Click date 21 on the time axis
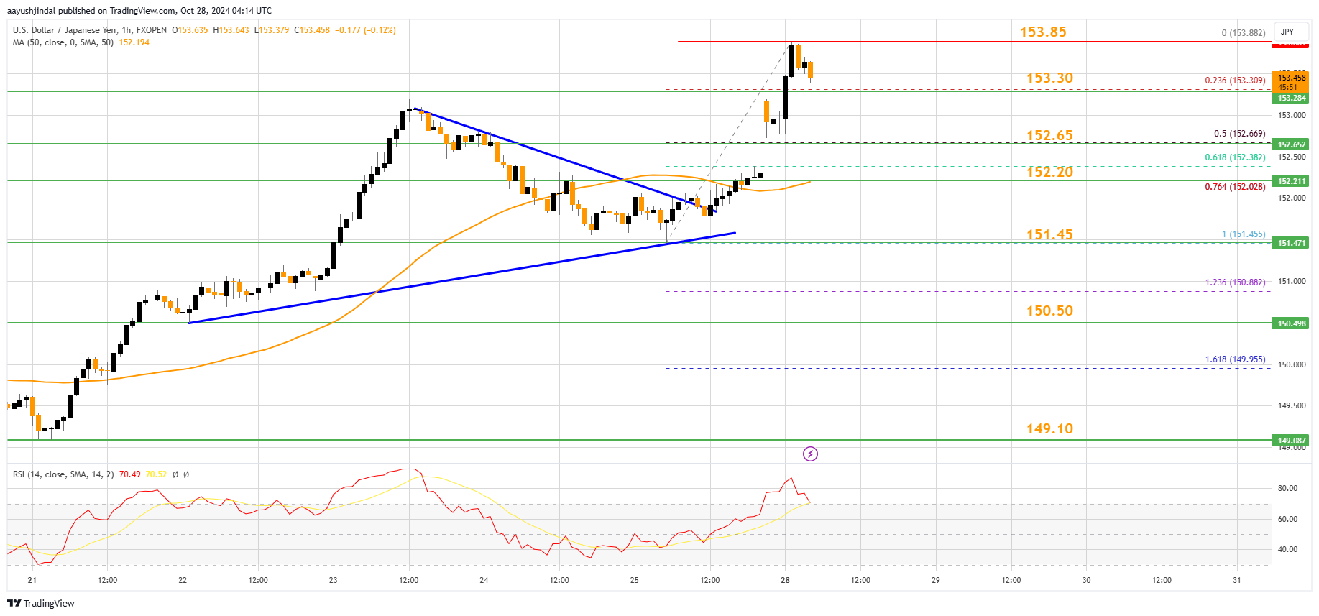Viewport: 1319px width, 616px height. [x=32, y=580]
